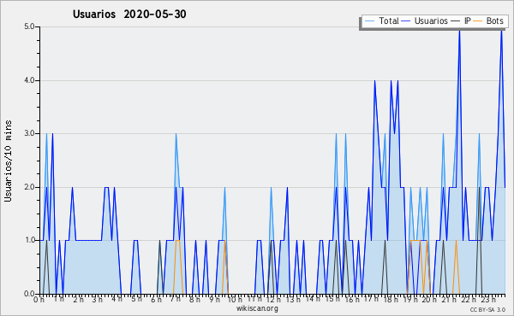Select the 'IP' legend entry
The image size is (514, 316).
(468, 20)
